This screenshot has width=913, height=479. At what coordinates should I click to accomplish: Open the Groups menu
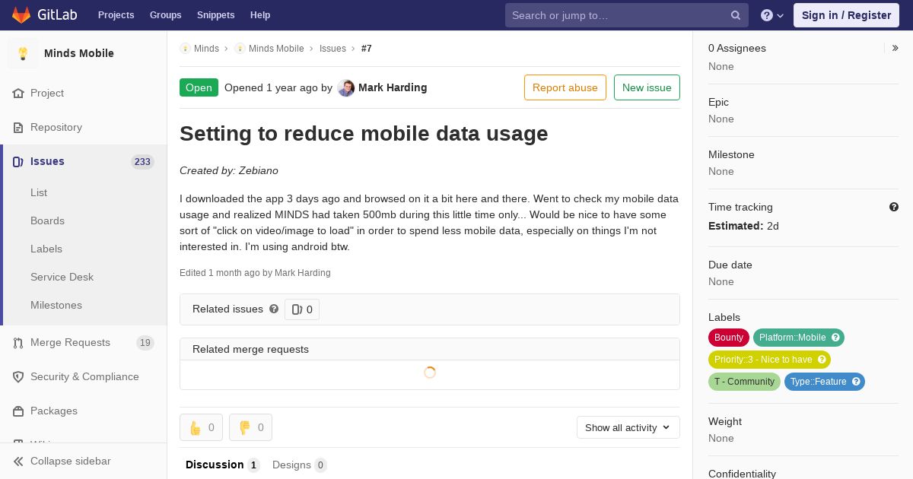click(x=165, y=15)
